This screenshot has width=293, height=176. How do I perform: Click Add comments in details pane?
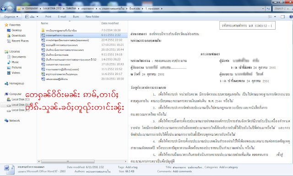tap(182, 171)
